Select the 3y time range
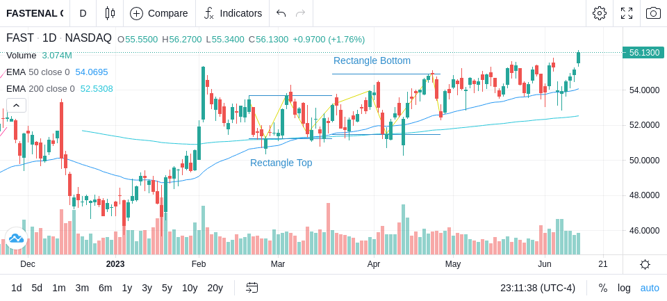The height and width of the screenshot is (301, 667). 147,288
